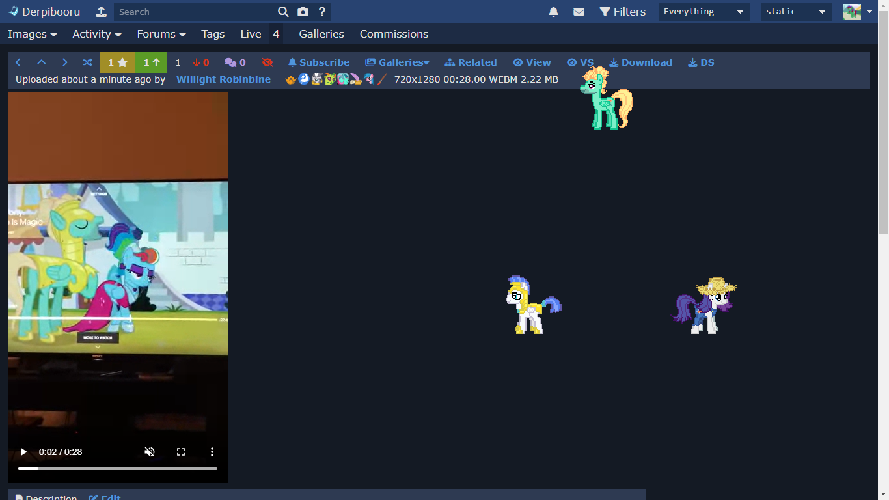The image size is (889, 500).
Task: Expand the Images menu
Action: [x=33, y=34]
